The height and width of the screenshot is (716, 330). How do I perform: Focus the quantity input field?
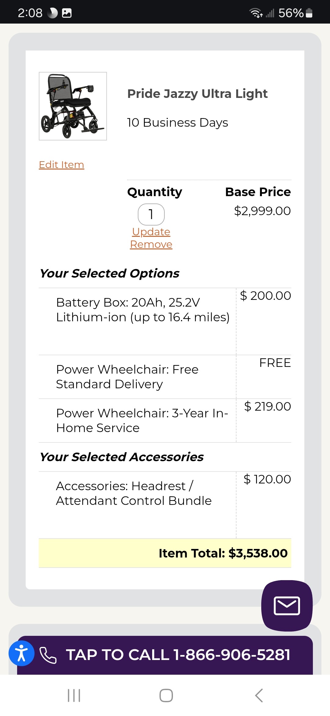pos(151,214)
